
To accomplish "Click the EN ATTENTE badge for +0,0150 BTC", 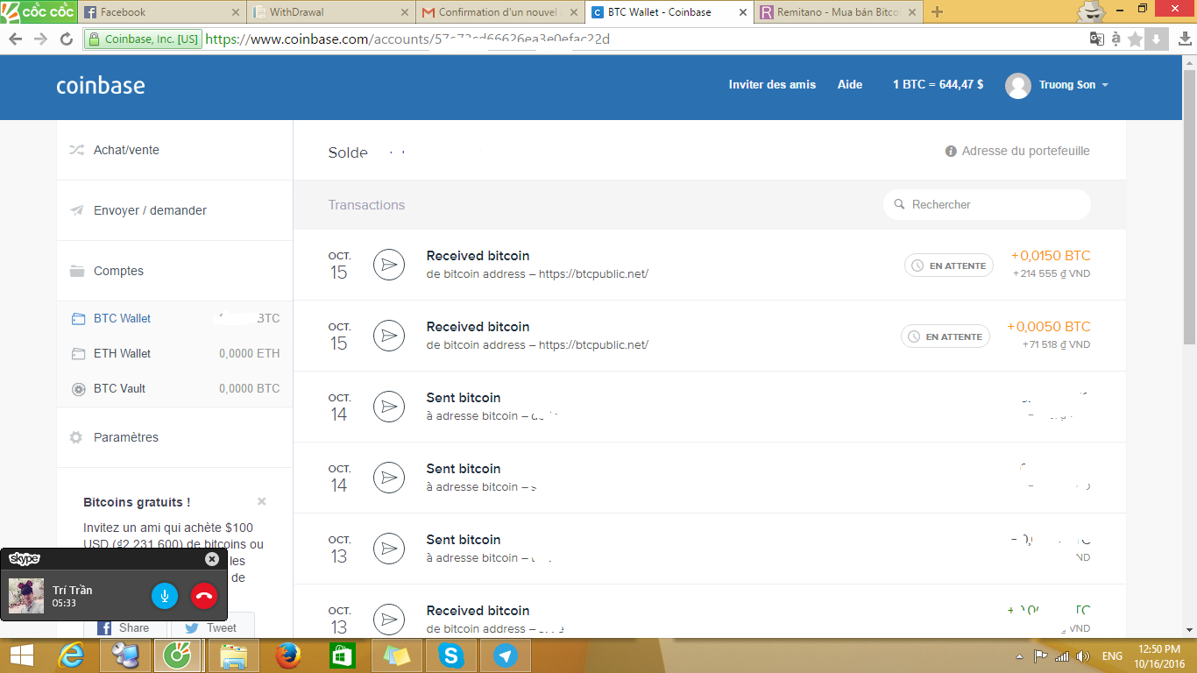I will tap(948, 266).
